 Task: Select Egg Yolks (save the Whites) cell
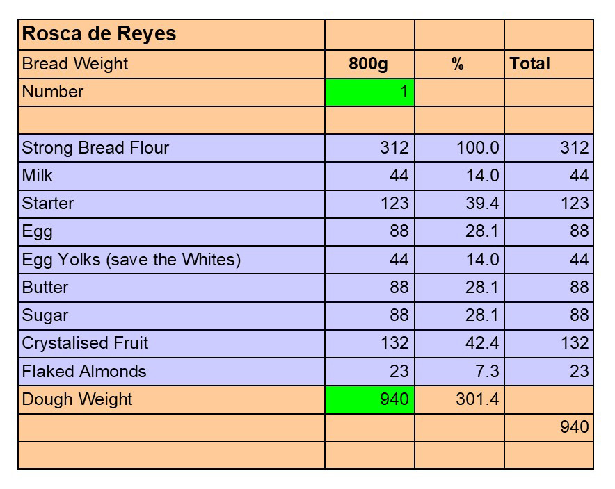(171, 260)
